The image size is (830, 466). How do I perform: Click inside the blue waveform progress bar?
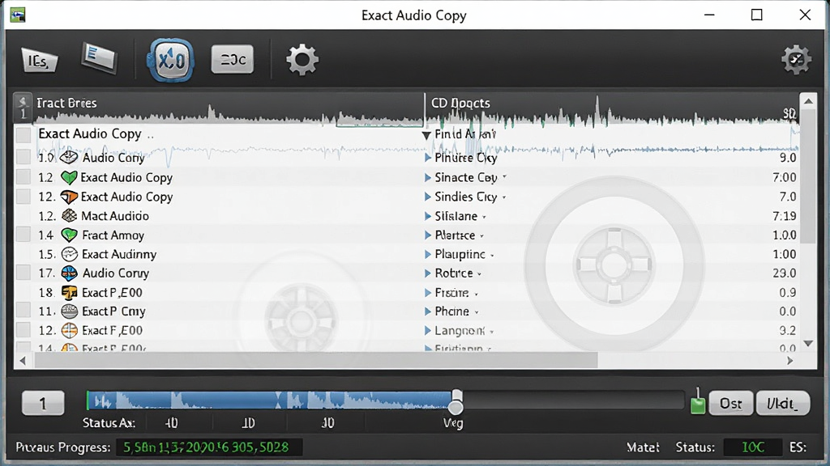270,401
